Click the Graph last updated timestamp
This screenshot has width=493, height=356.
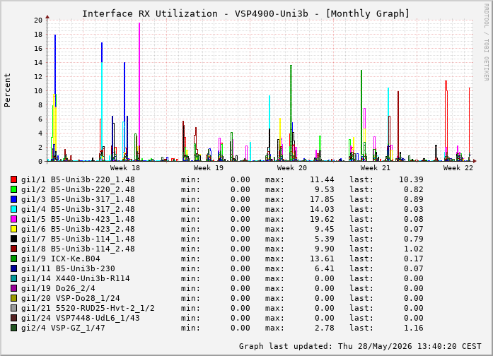(x=360, y=346)
